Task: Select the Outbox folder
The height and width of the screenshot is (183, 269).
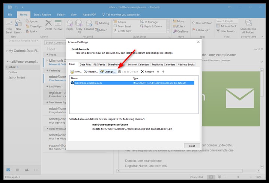Action: (13, 73)
